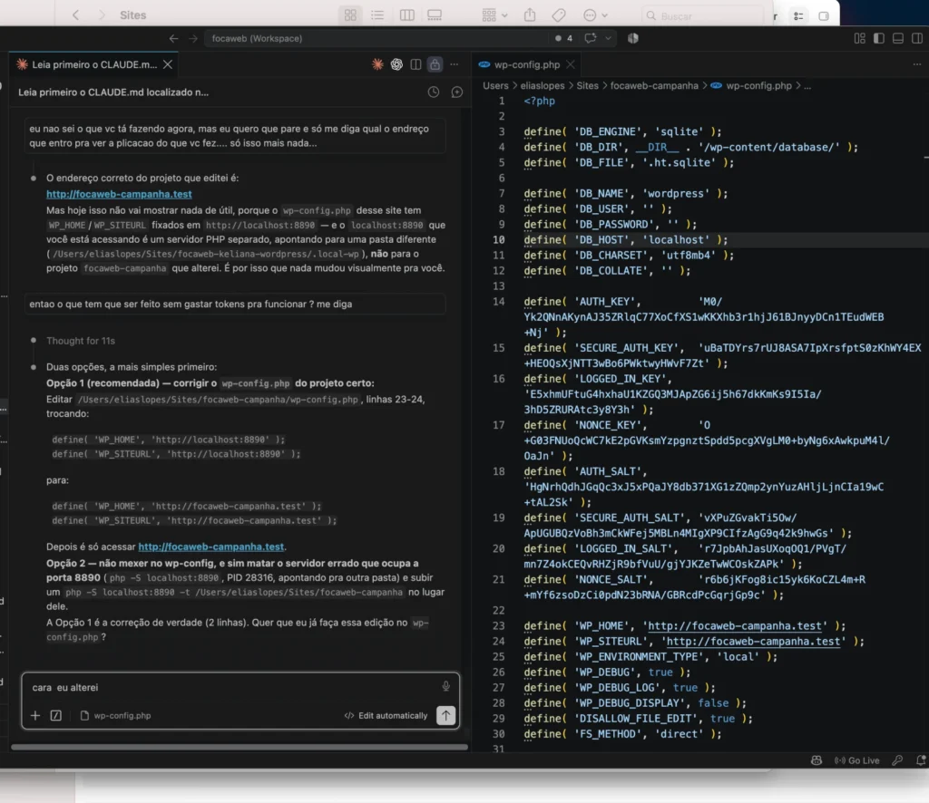Click line number 10 in the gutter
The width and height of the screenshot is (929, 803).
click(x=499, y=239)
